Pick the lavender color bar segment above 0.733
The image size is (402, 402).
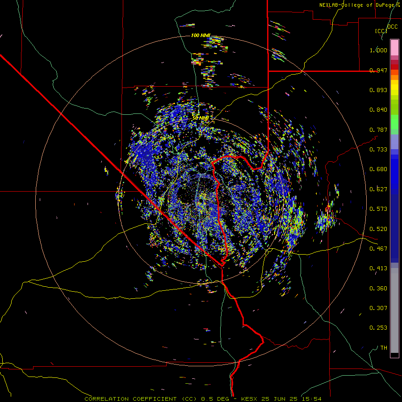(394, 142)
